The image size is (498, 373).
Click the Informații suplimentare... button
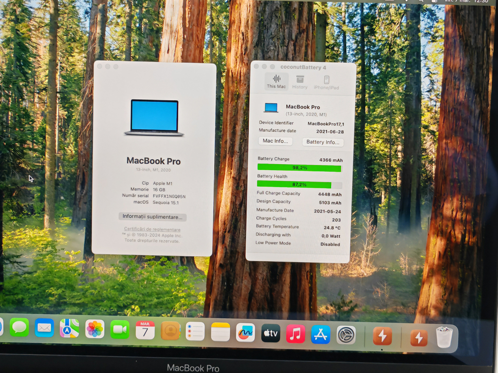152,217
